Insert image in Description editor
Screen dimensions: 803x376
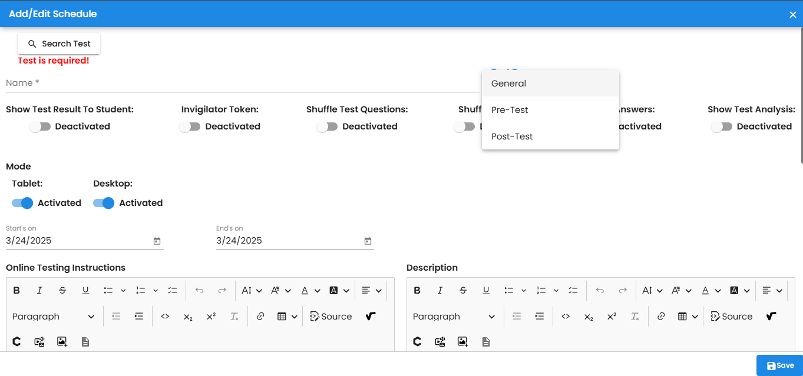click(463, 342)
